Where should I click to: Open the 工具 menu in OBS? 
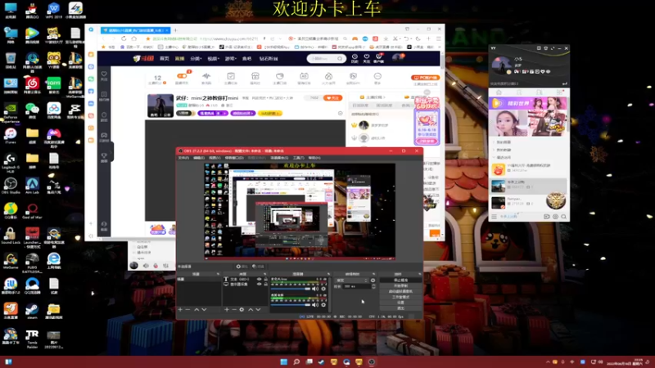click(x=298, y=158)
